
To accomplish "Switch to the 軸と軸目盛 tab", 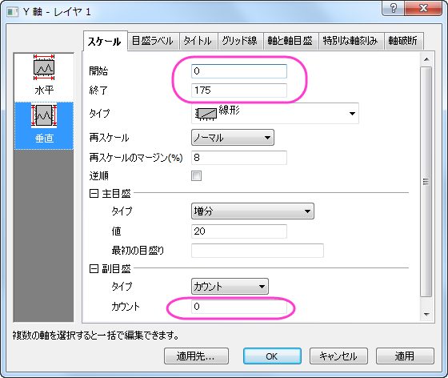I will pyautogui.click(x=290, y=41).
